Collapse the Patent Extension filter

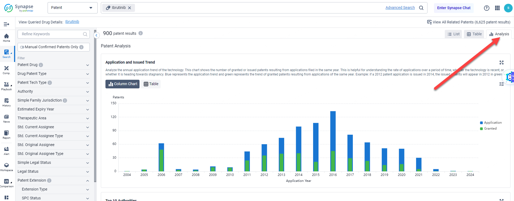(x=53, y=181)
